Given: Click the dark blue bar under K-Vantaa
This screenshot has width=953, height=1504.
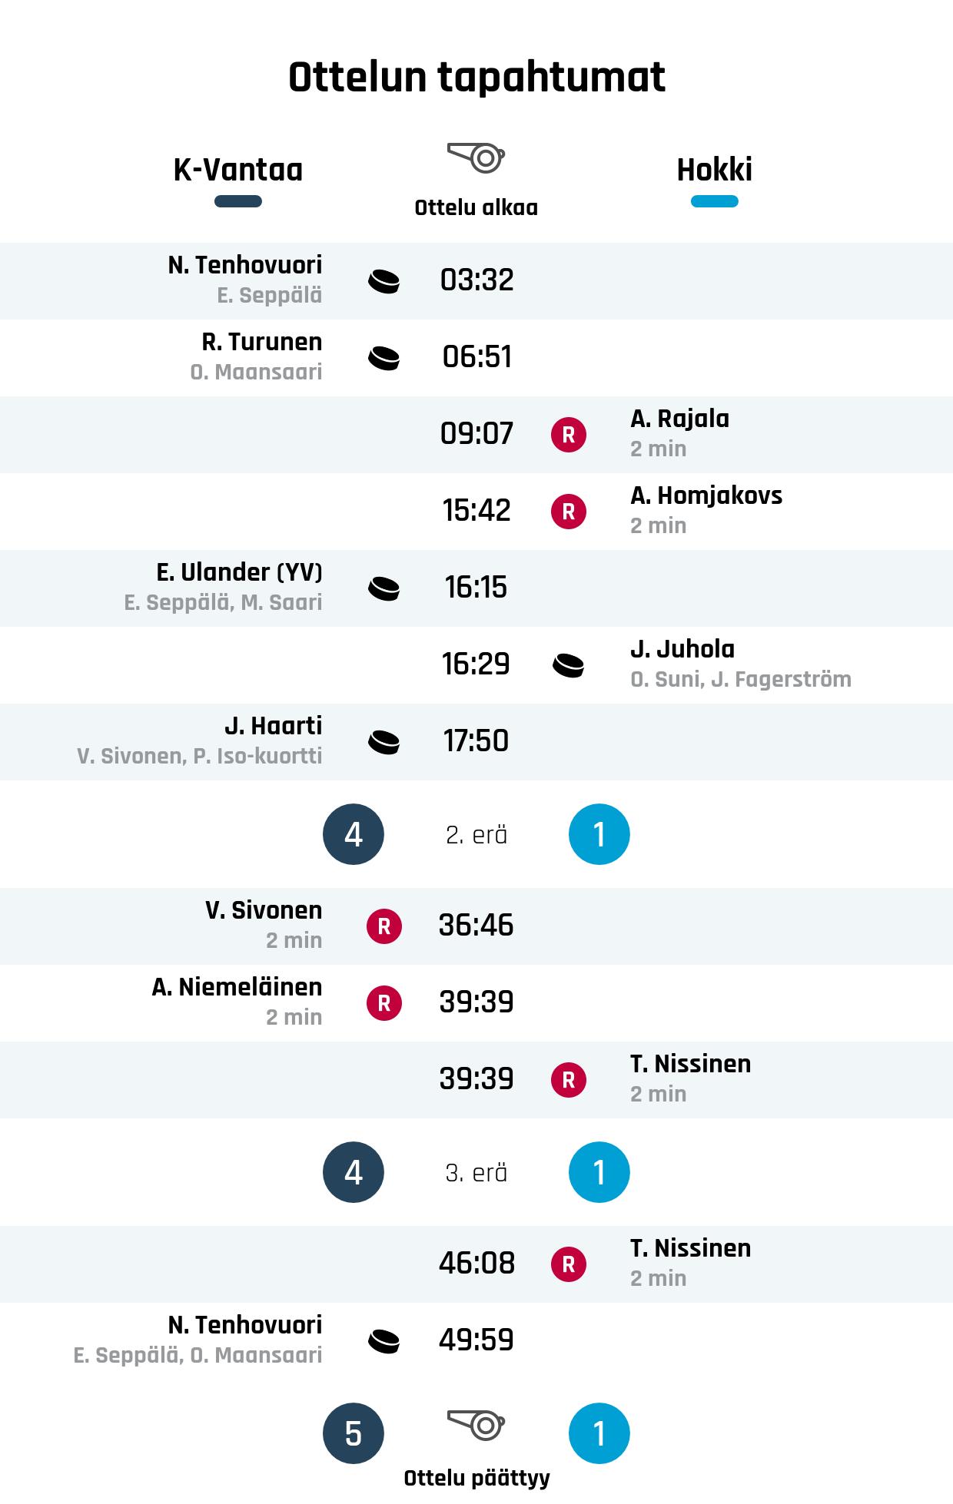Looking at the screenshot, I should [238, 202].
